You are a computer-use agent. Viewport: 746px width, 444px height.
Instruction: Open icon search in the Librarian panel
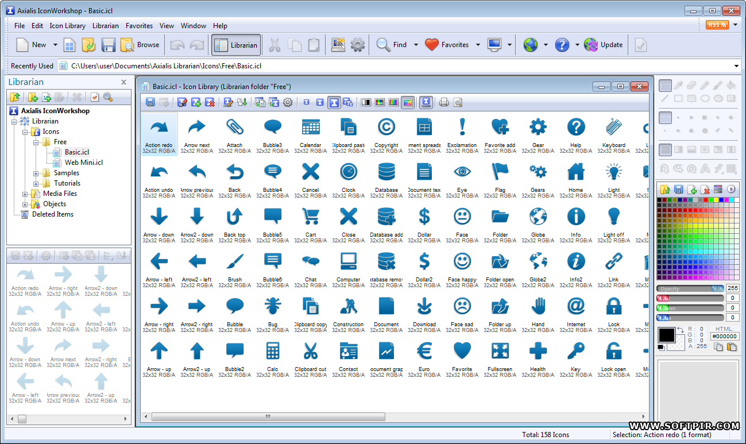106,98
